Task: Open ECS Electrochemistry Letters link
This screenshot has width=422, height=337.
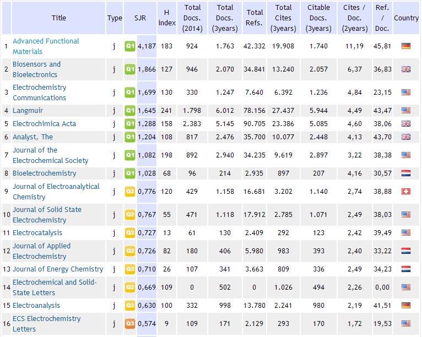Action: (x=47, y=324)
